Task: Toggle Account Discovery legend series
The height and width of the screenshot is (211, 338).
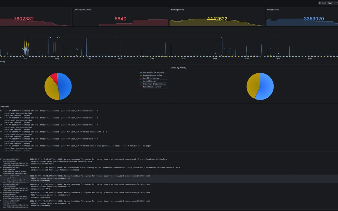Action: click(150, 81)
